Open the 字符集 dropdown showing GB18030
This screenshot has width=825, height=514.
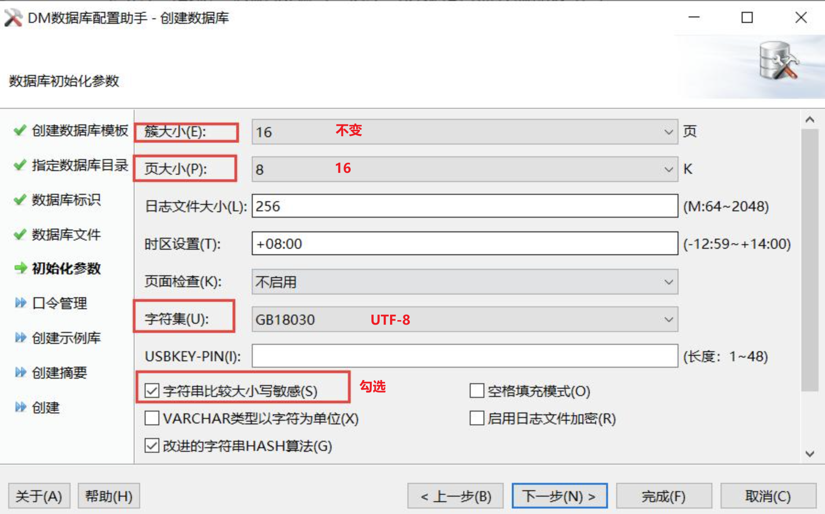(465, 319)
